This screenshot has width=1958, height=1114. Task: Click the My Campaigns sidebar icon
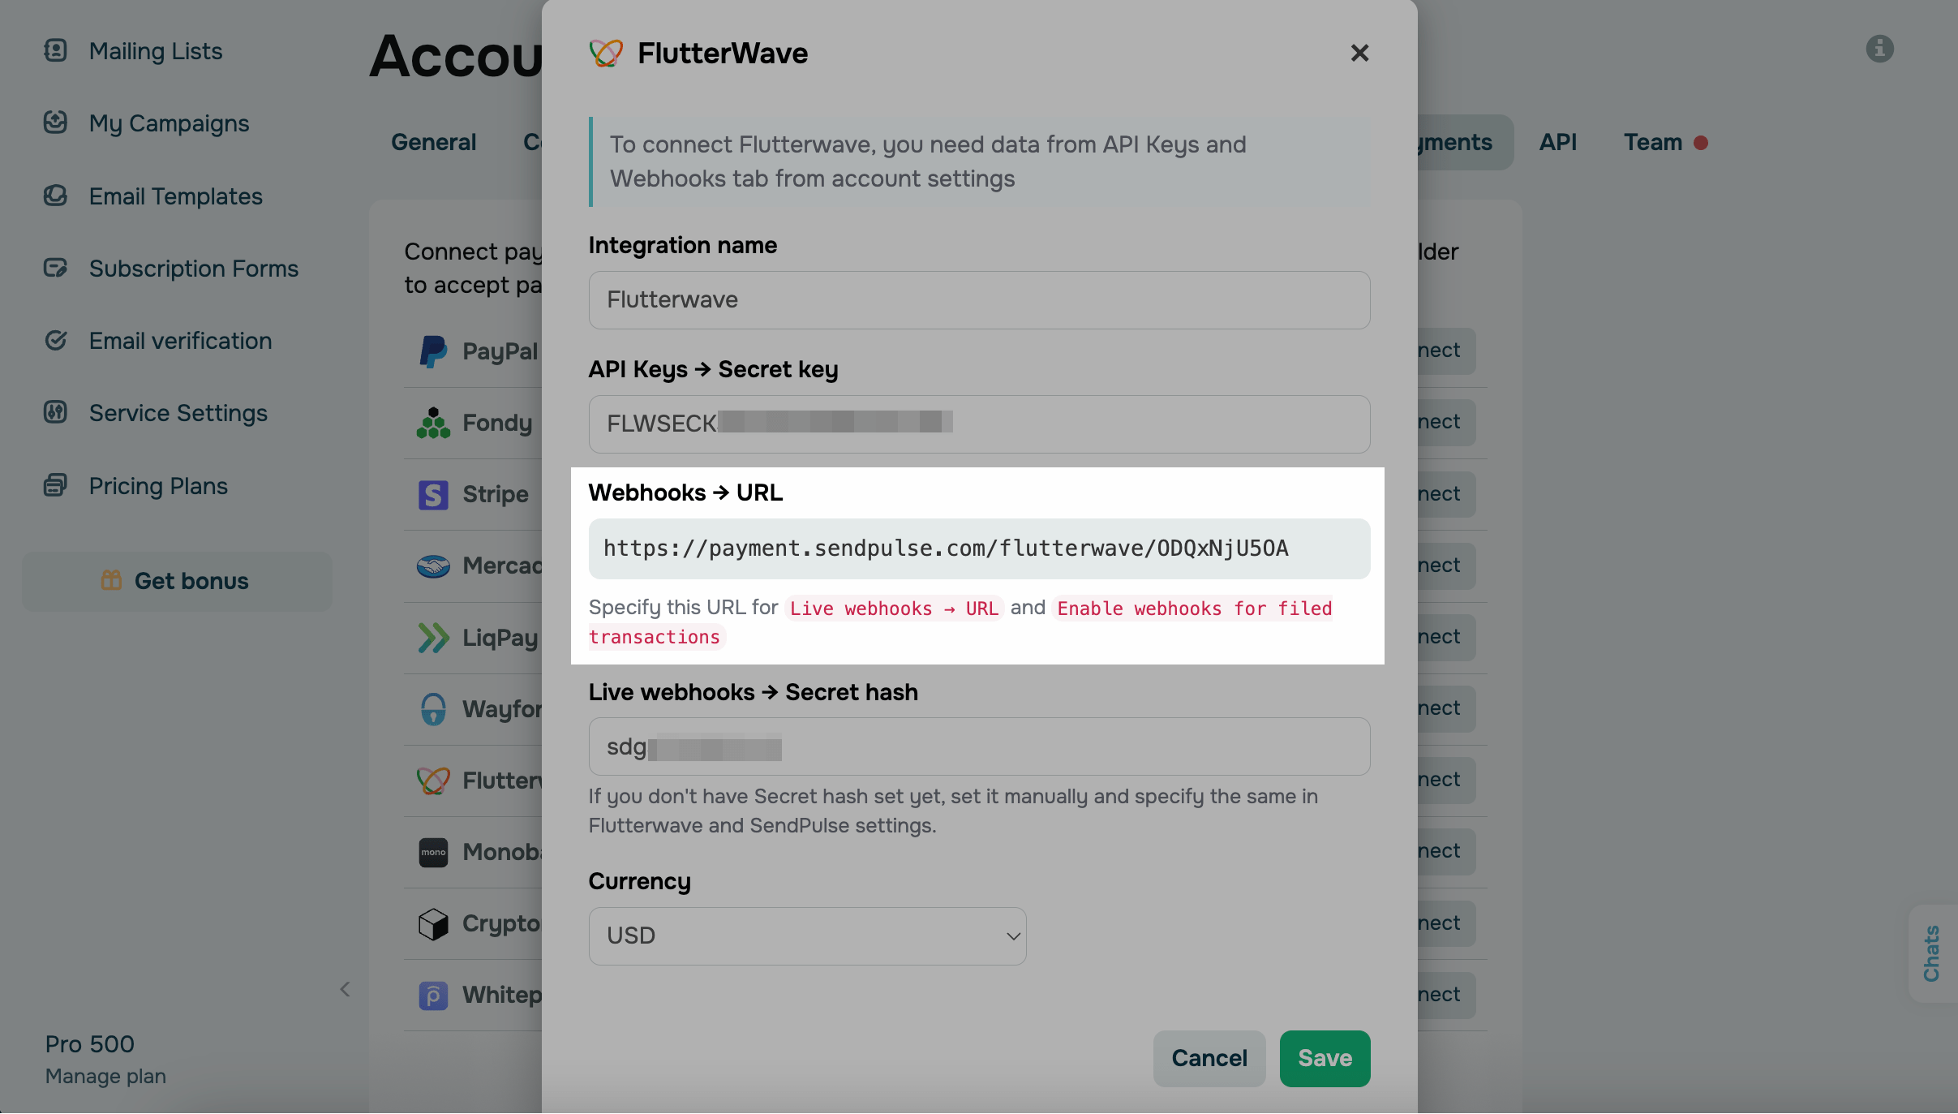pyautogui.click(x=55, y=123)
